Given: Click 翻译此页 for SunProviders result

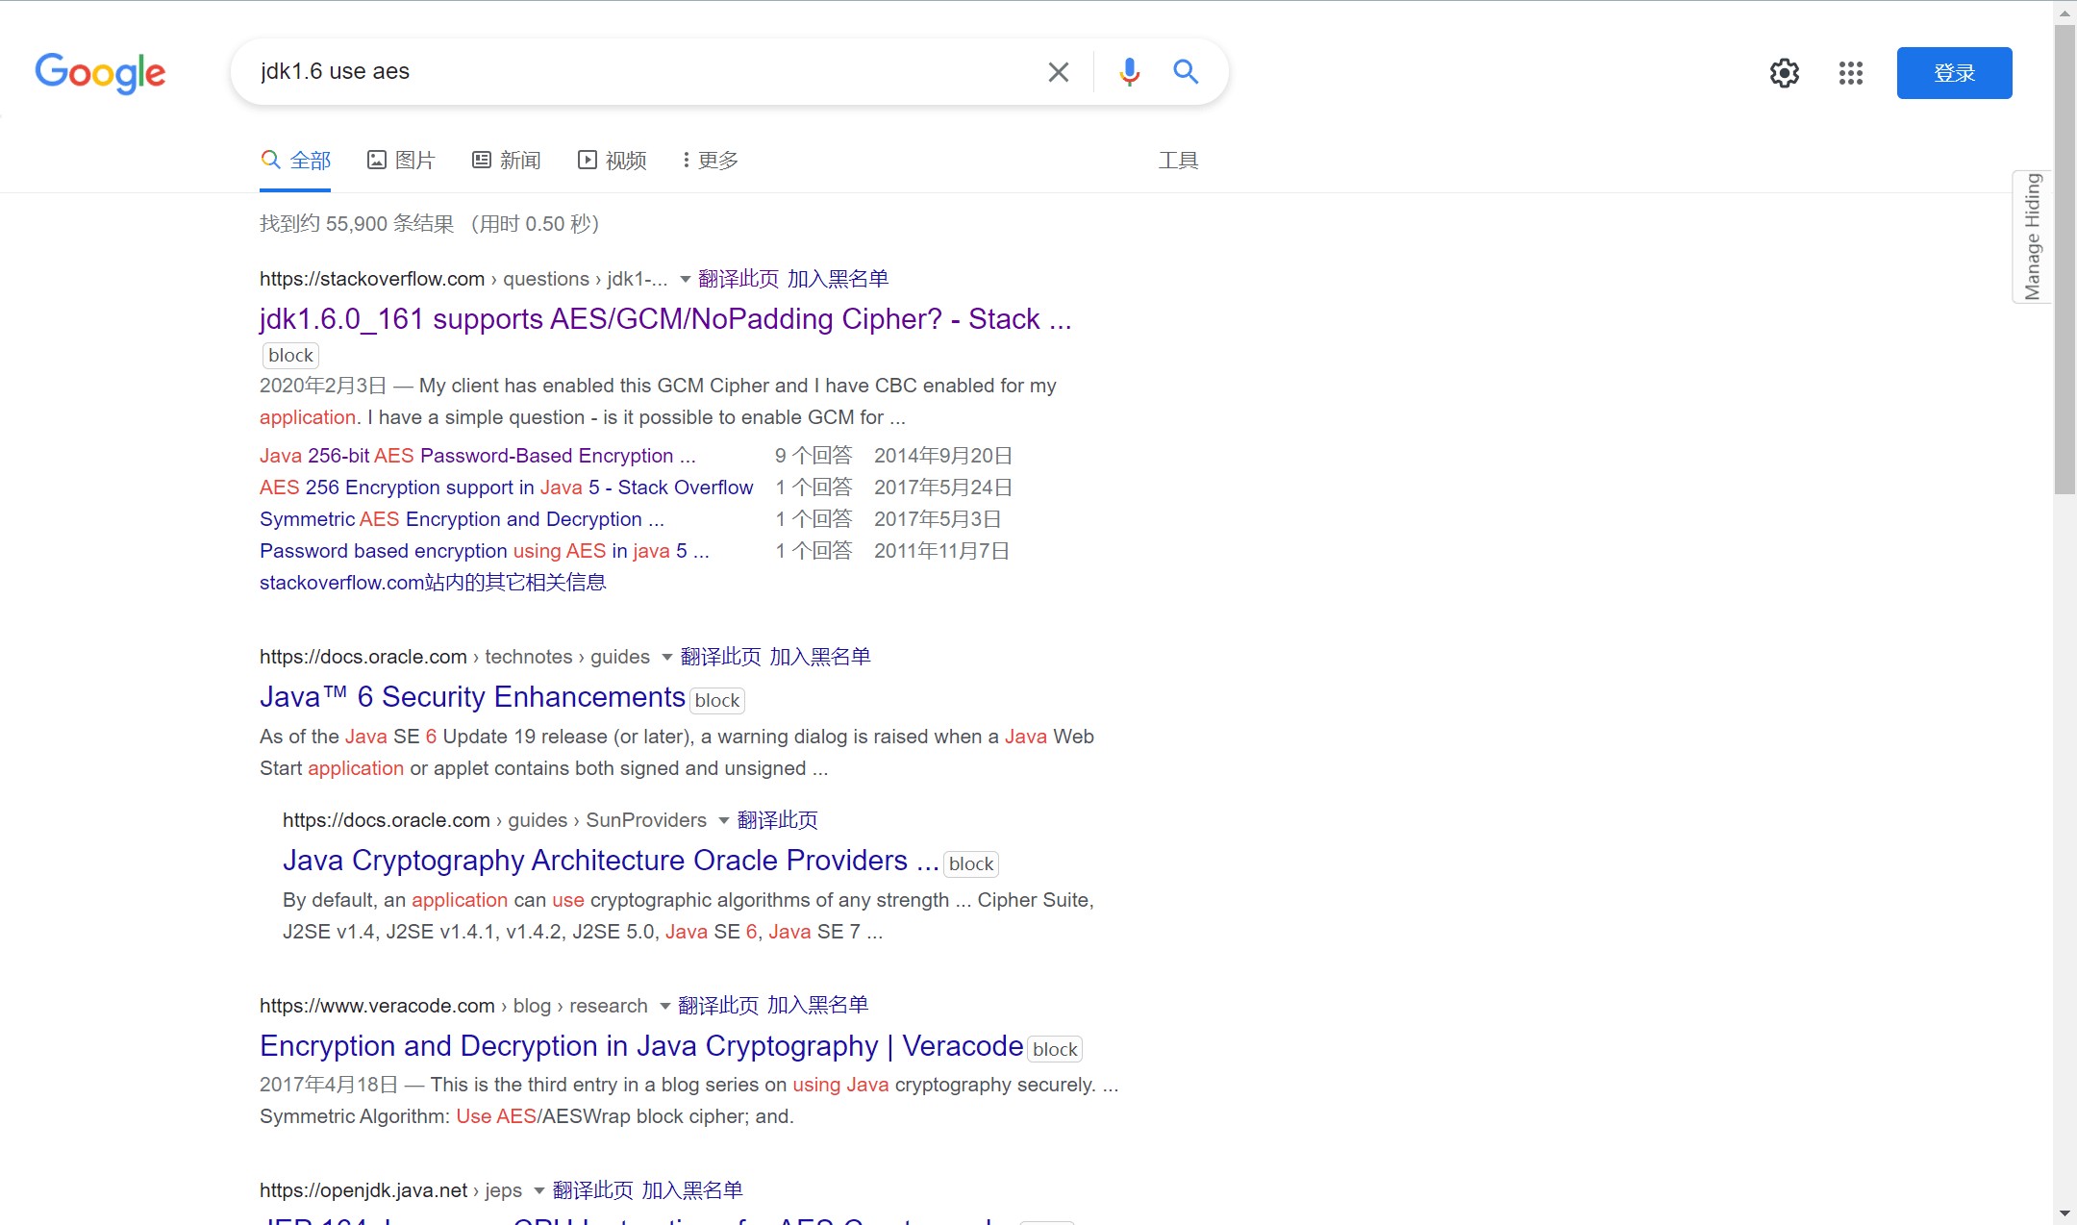Looking at the screenshot, I should tap(778, 820).
